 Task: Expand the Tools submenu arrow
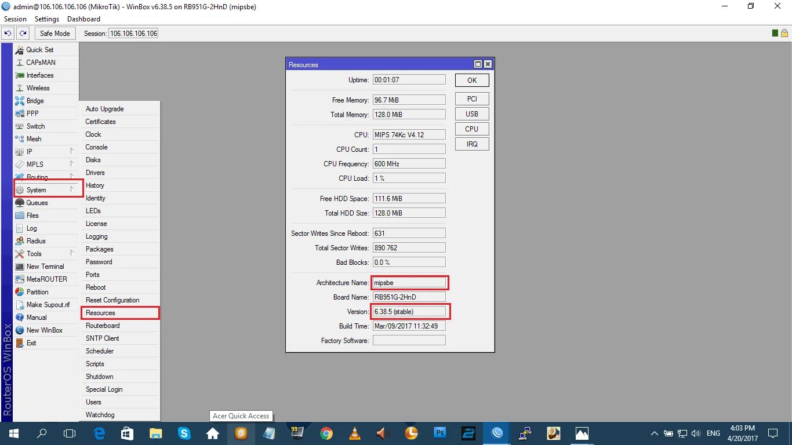(72, 253)
